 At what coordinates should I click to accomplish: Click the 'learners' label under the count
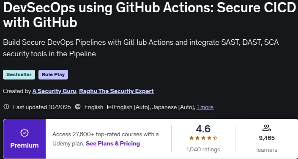267,150
